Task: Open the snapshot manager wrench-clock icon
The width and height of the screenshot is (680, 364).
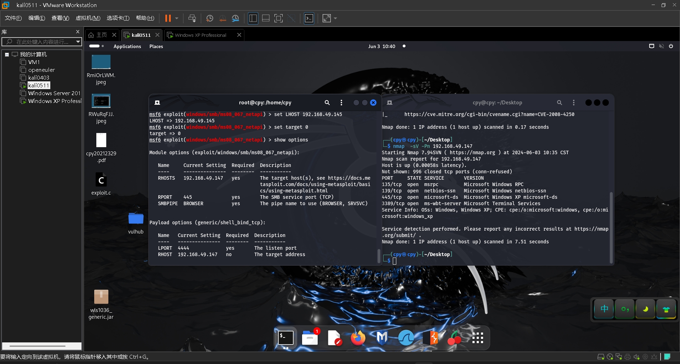Action: tap(236, 18)
